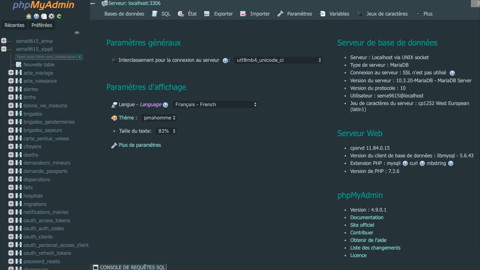
Task: Open the SQL query console at the bottom
Action: pos(132,267)
